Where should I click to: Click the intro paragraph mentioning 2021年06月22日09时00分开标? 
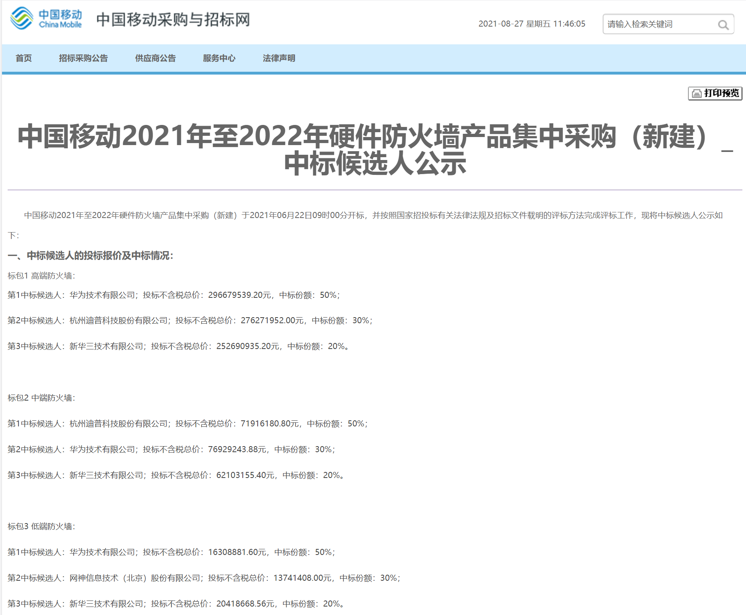[366, 225]
